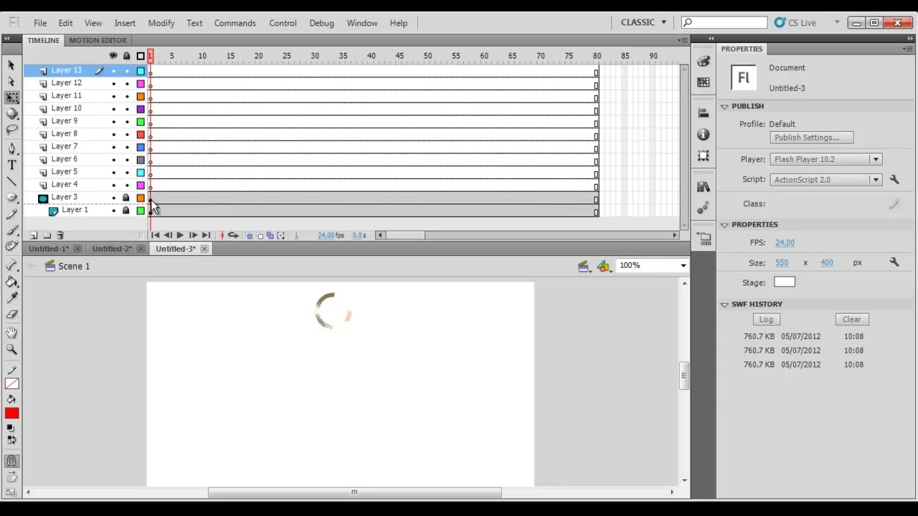Collapse the PUBLISH section
The height and width of the screenshot is (516, 918).
(x=724, y=106)
